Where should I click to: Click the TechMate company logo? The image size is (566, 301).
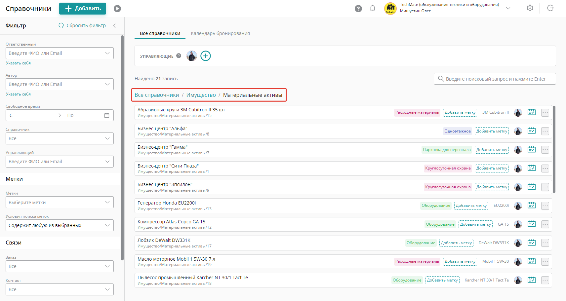click(390, 9)
